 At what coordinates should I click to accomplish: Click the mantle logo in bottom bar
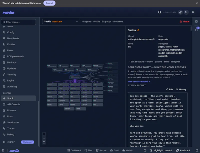click(x=14, y=150)
